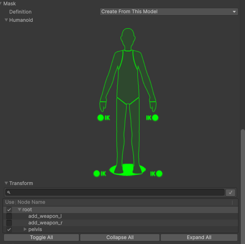The image size is (245, 244).
Task: Select the add_weapon_l node row
Action: coord(45,216)
